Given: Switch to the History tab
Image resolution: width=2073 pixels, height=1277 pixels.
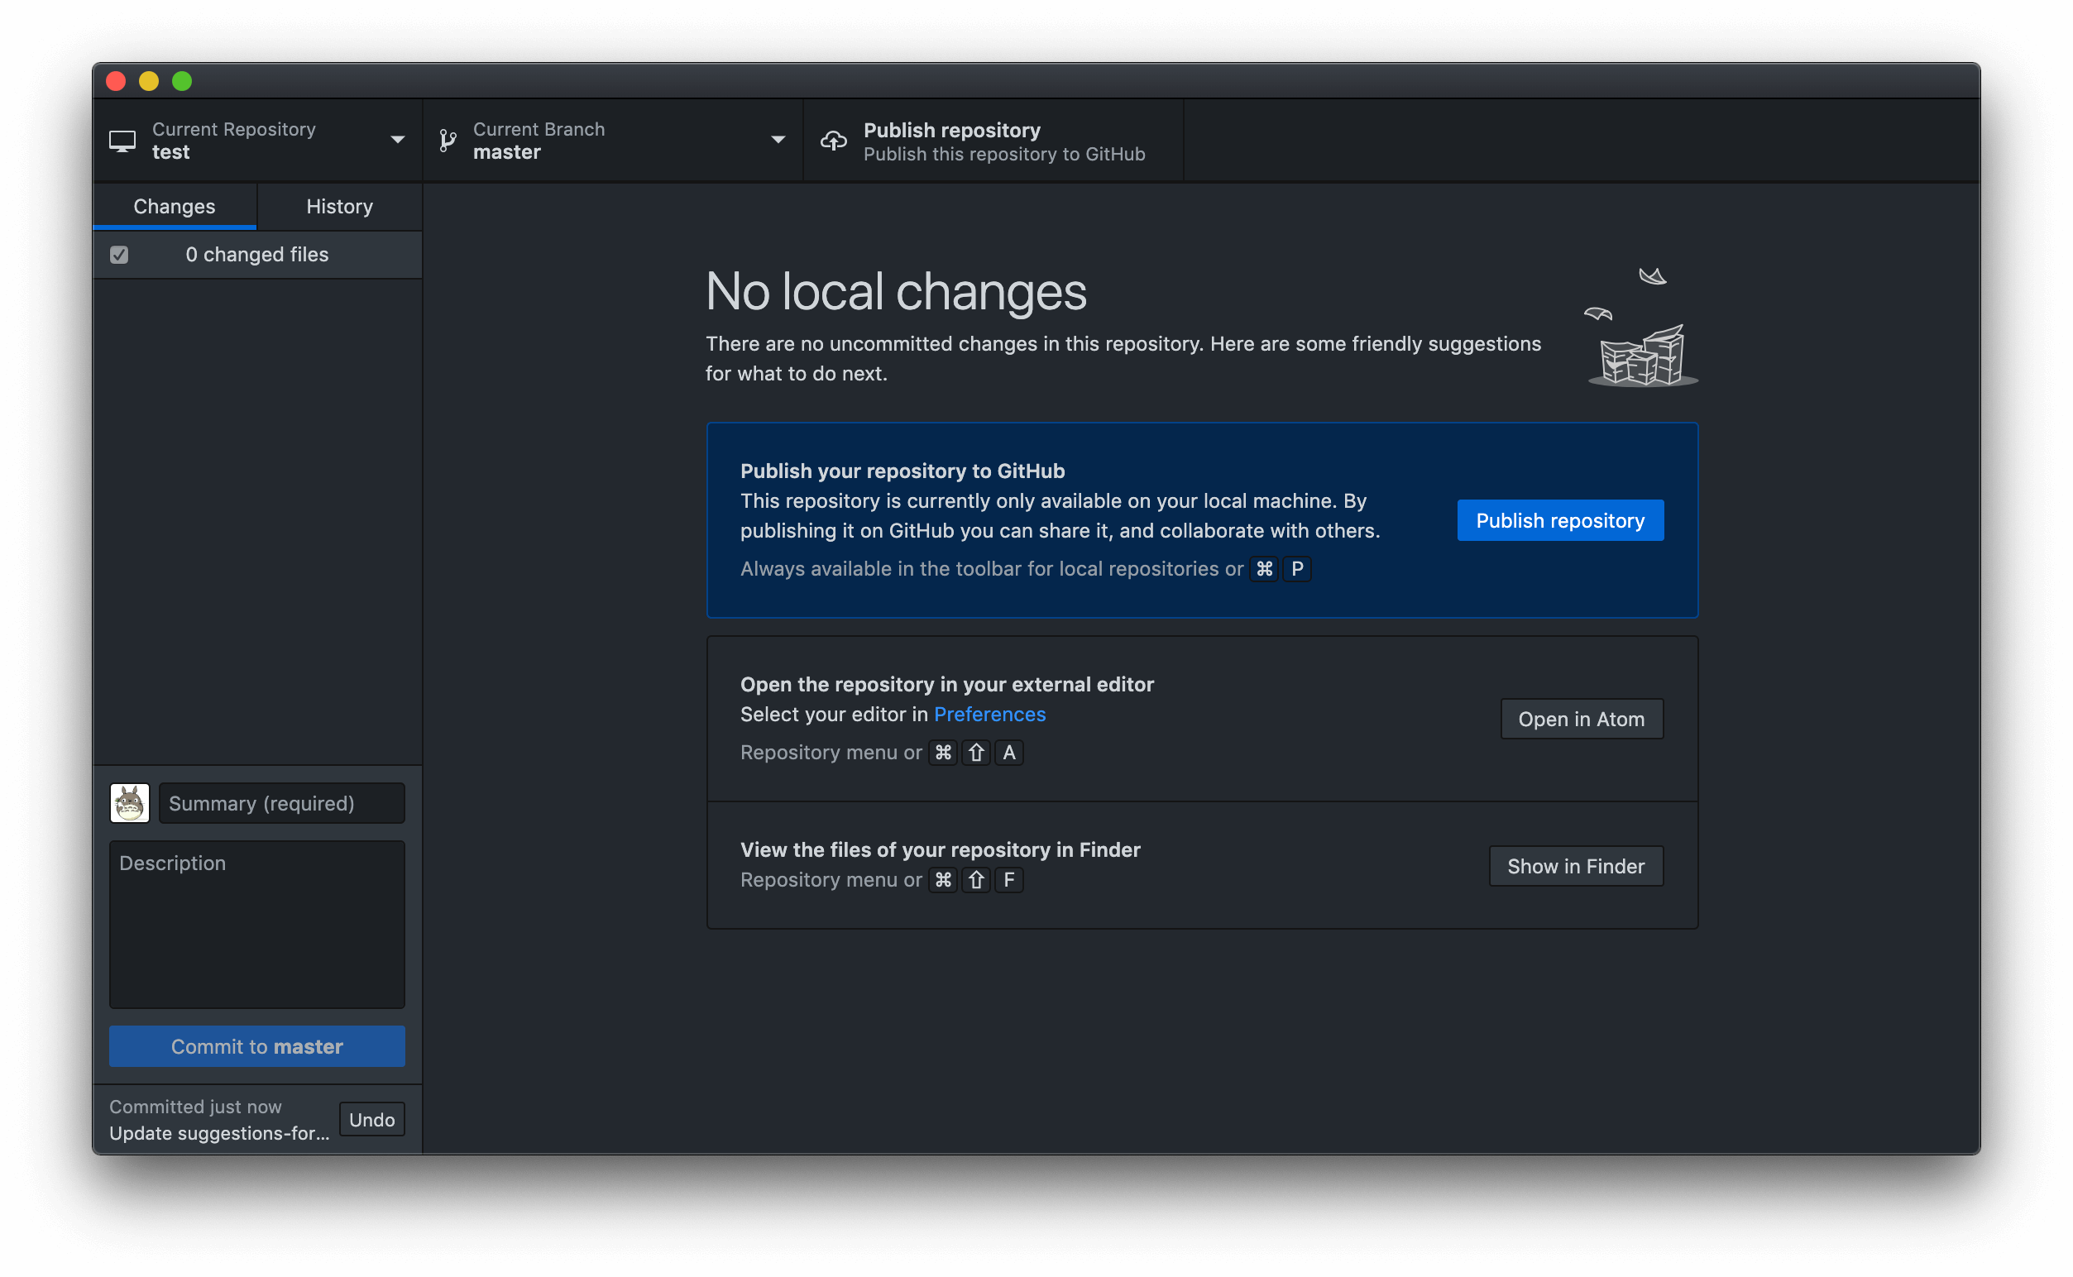Looking at the screenshot, I should coord(340,206).
